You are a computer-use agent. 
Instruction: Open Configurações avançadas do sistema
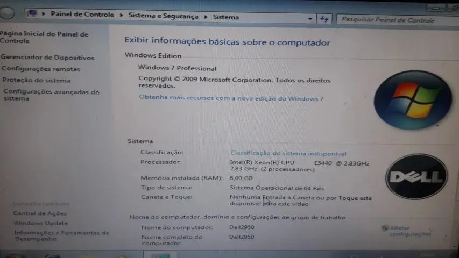51,95
